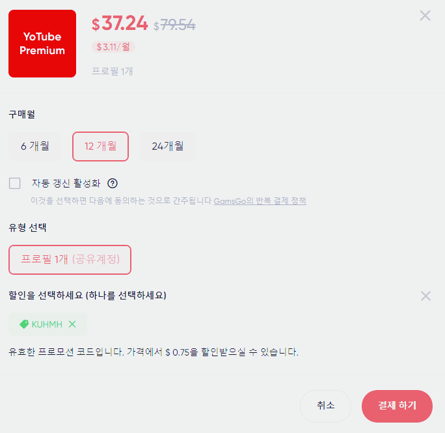The height and width of the screenshot is (433, 445).
Task: Click the 자동 갱신 활성화 label
Action: point(66,183)
